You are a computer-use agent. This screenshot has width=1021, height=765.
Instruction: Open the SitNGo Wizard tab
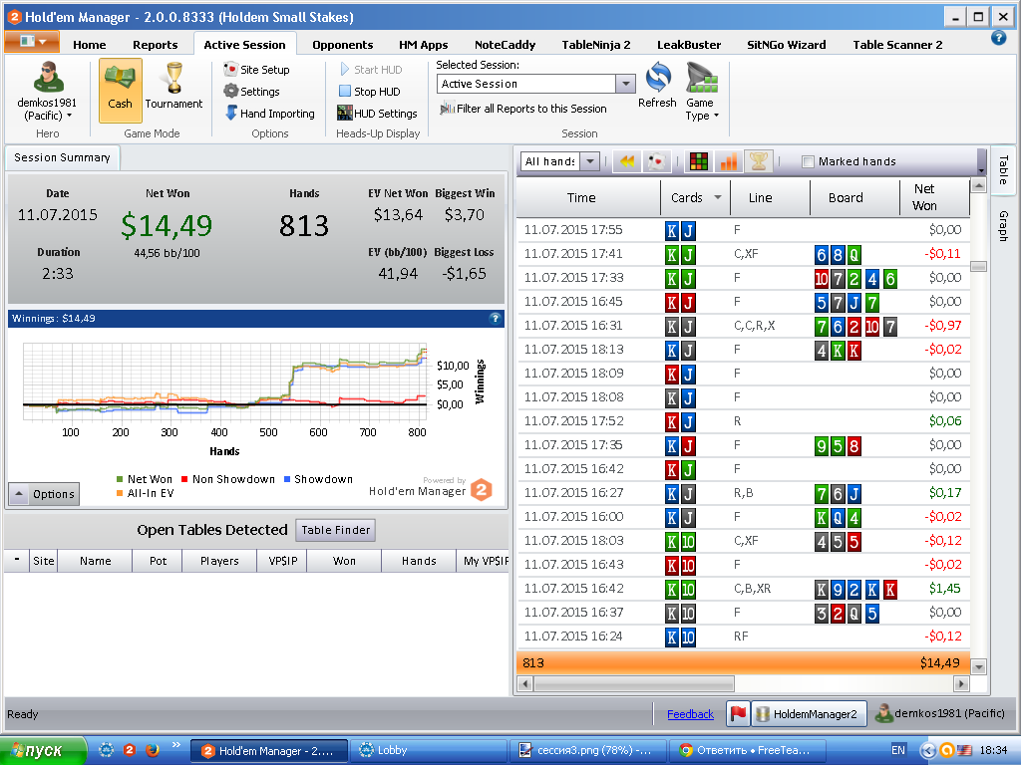point(786,44)
